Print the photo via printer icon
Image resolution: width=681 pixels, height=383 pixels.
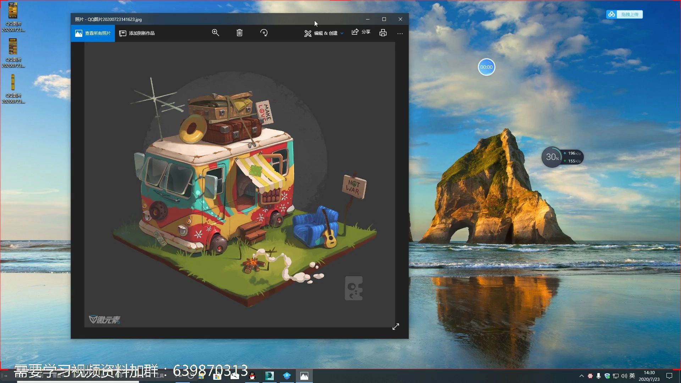[383, 33]
